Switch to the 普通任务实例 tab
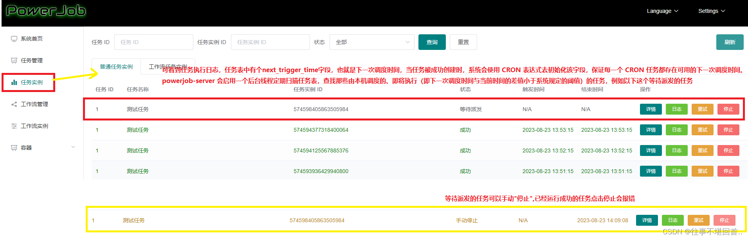748x239 pixels. 116,67
